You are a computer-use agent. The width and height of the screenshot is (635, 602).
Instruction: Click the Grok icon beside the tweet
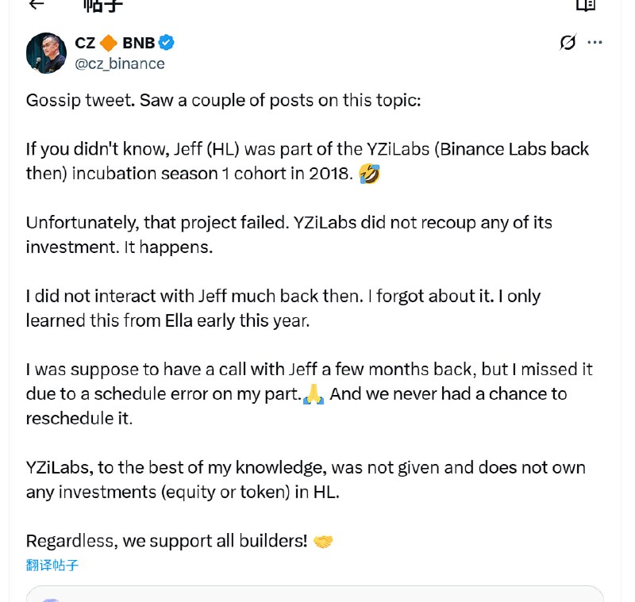tap(568, 43)
